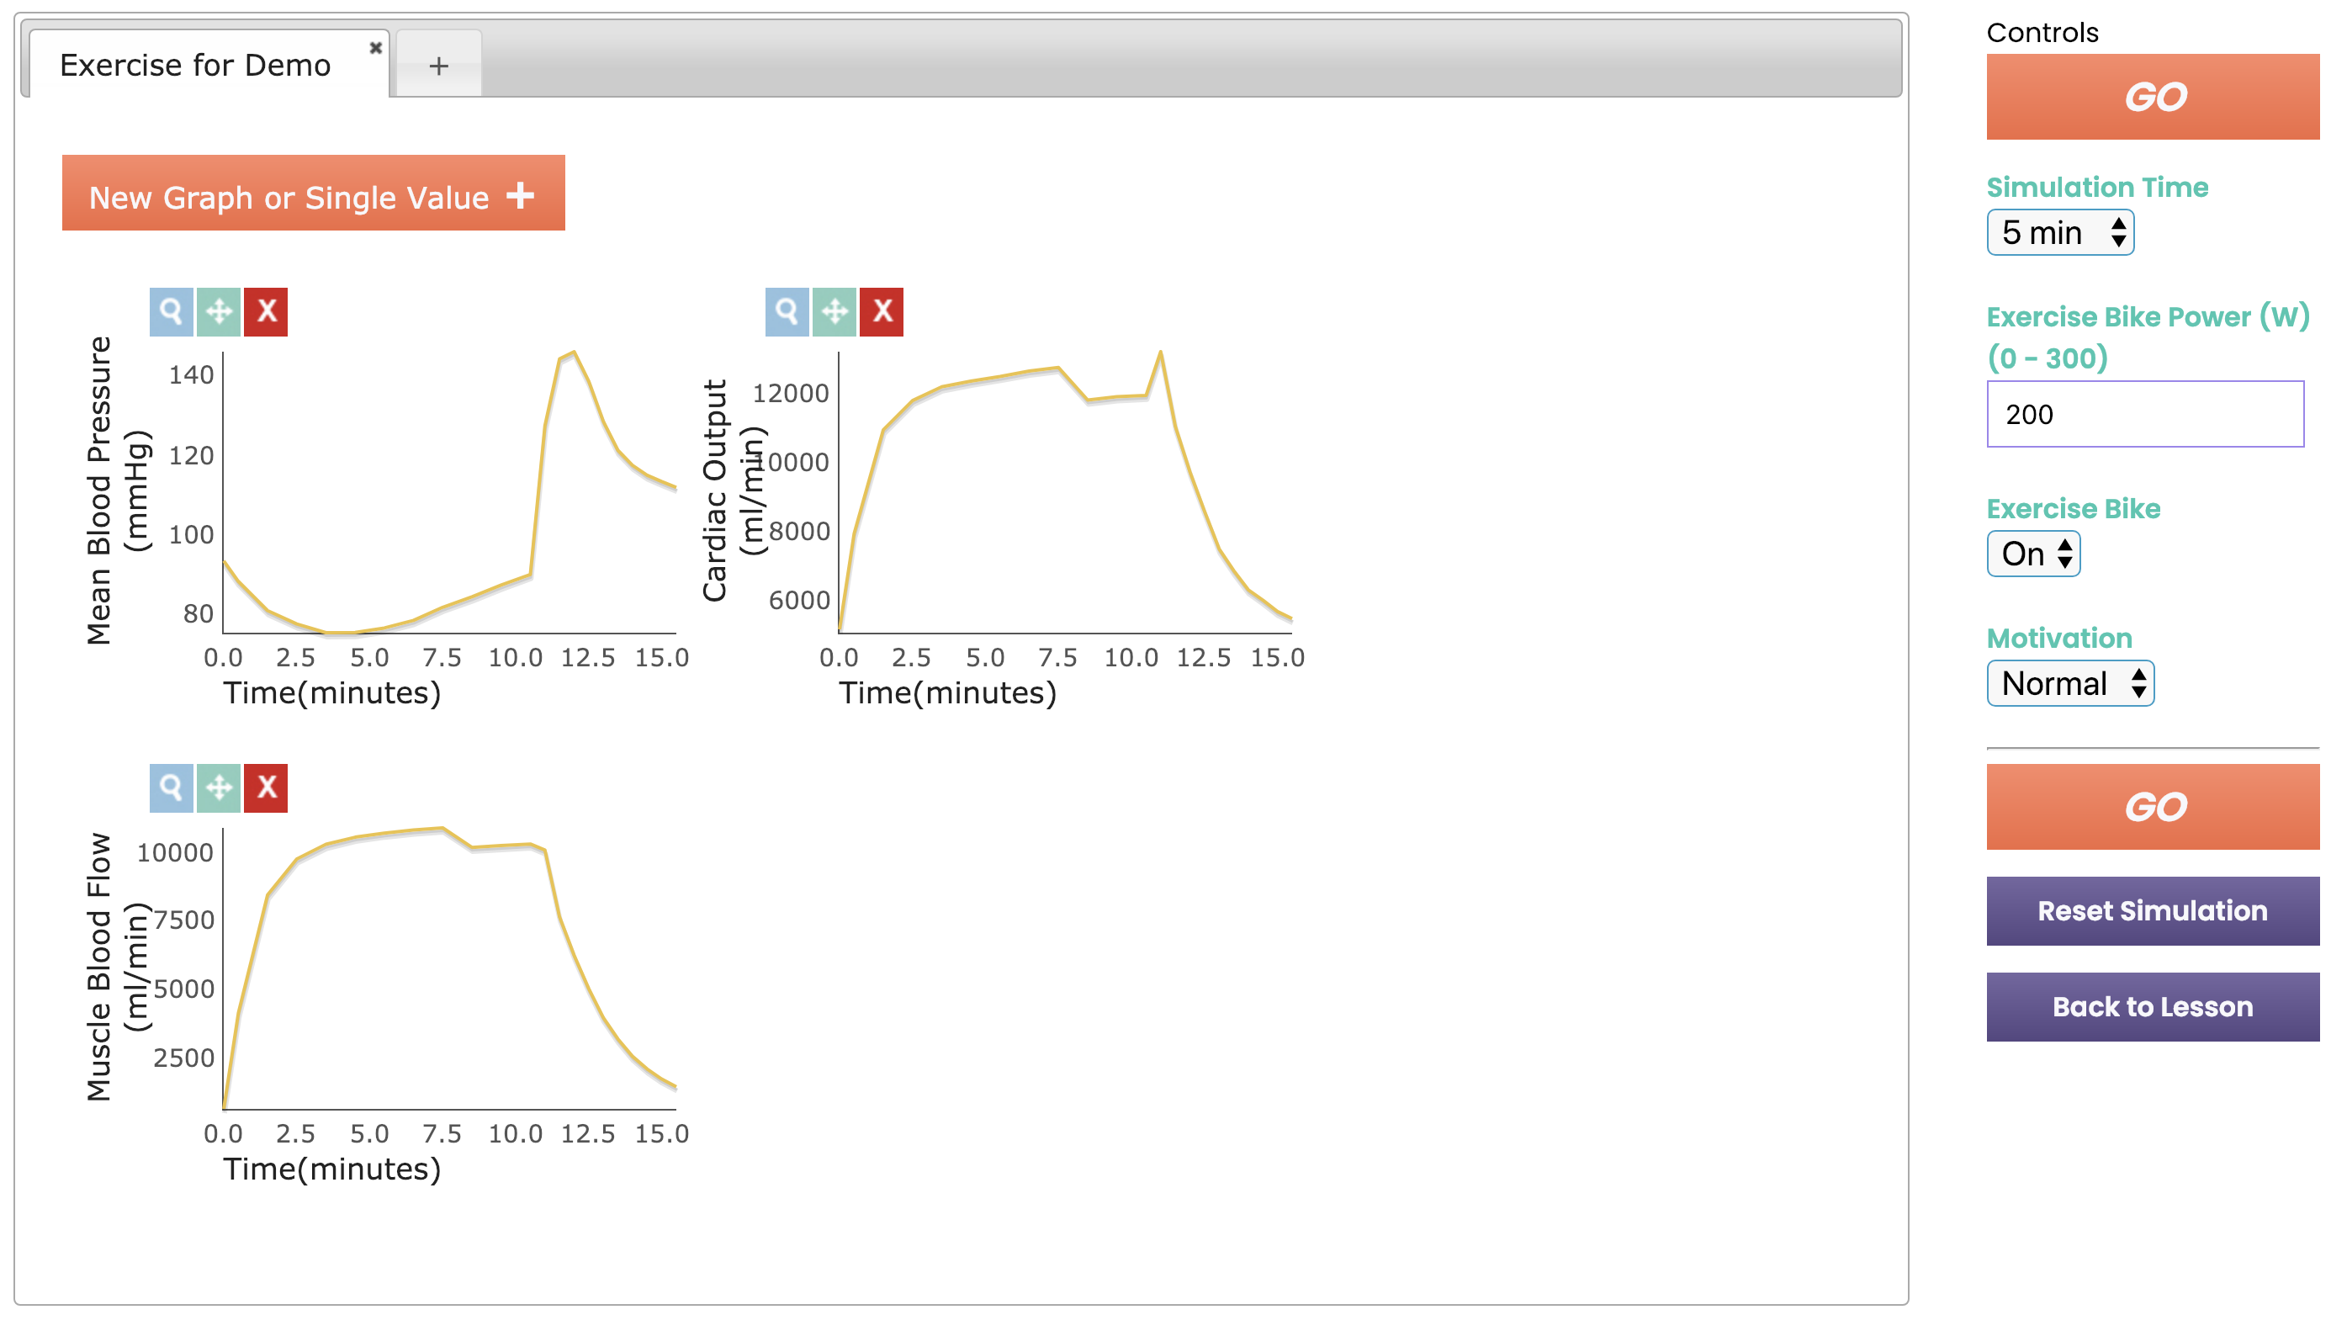This screenshot has height=1331, width=2347.
Task: Activate the pan tool on Muscle Blood Flow graph
Action: point(219,787)
